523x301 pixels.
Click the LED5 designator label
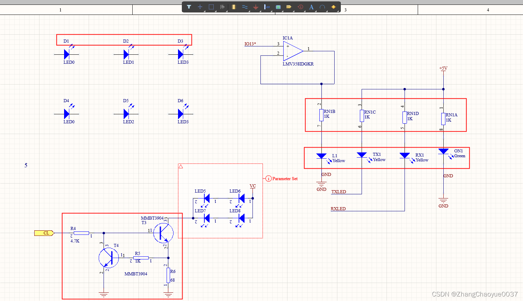point(200,191)
